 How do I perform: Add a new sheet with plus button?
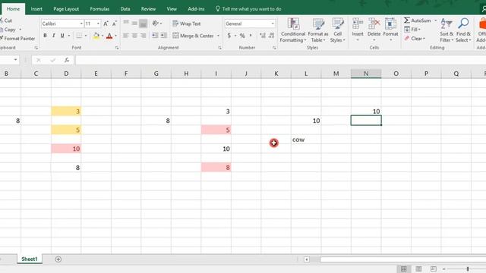click(58, 259)
